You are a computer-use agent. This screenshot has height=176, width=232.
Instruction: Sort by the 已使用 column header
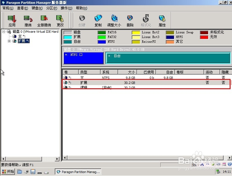(147, 72)
